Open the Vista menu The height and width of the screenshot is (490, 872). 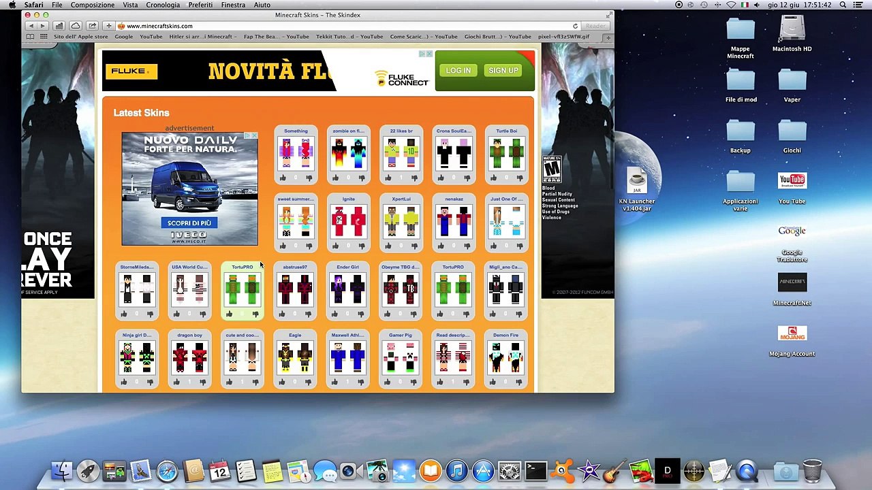130,5
